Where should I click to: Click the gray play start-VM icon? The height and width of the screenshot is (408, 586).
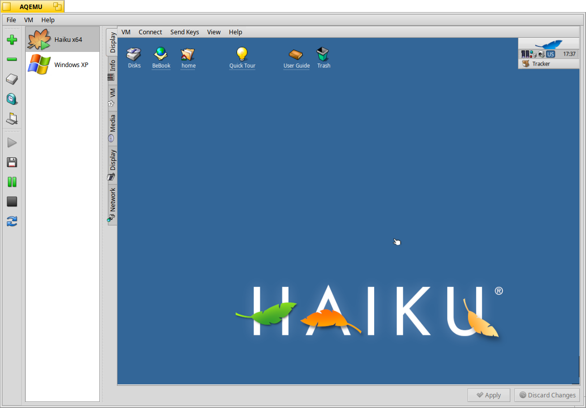pyautogui.click(x=12, y=143)
